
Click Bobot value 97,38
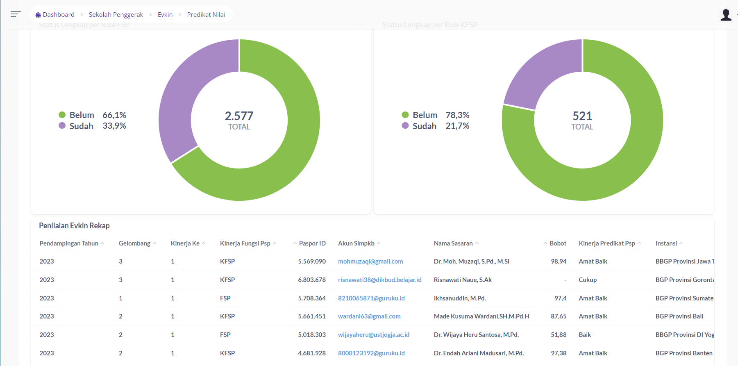[559, 353]
